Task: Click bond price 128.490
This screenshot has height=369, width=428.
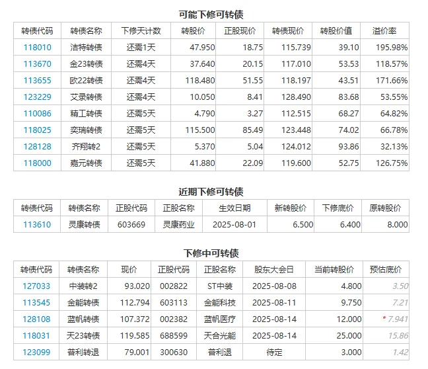Action: 297,97
